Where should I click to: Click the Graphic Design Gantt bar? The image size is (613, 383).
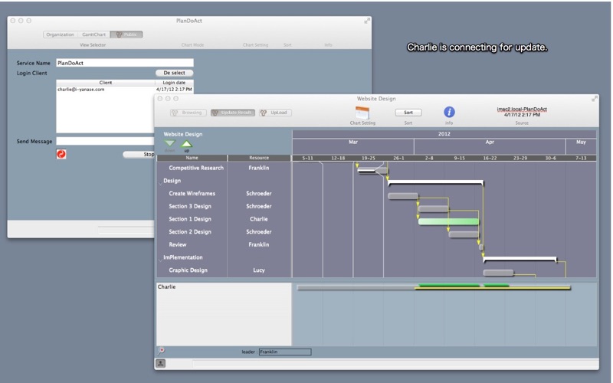pyautogui.click(x=499, y=273)
